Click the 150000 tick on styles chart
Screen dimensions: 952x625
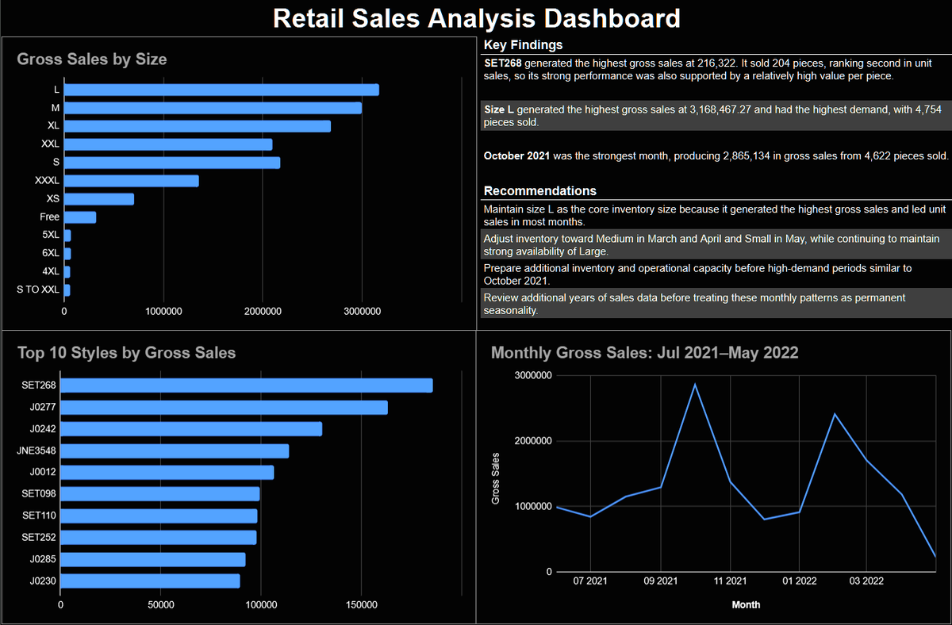pos(362,604)
